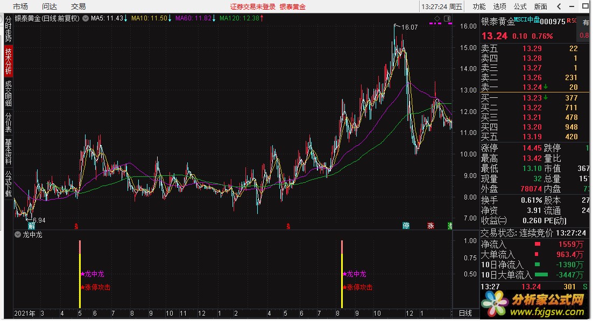Click 证券交易未登录 login notice
Screen dimensions: 593x321
click(252, 7)
